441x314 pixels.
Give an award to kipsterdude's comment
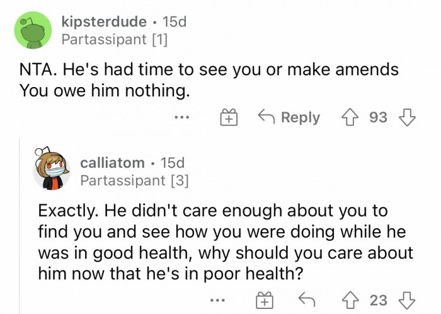pos(229,118)
